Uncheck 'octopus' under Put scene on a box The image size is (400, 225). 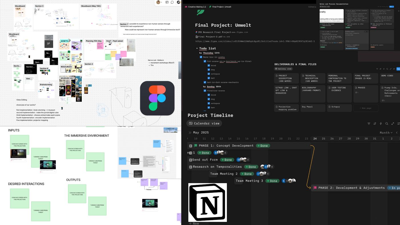pos(209,74)
